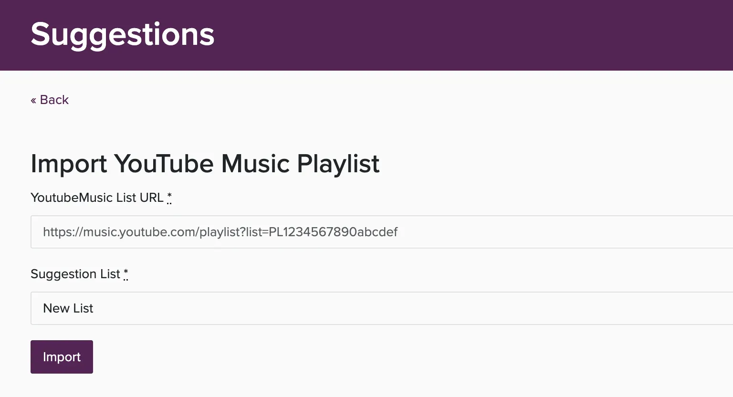Click the word Music in the heading
This screenshot has height=397, width=733.
255,164
